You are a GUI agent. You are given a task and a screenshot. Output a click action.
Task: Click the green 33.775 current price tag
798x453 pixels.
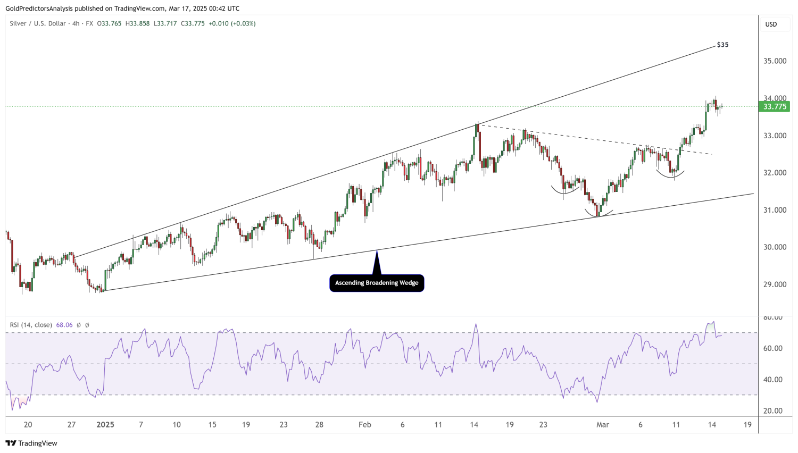click(x=774, y=107)
